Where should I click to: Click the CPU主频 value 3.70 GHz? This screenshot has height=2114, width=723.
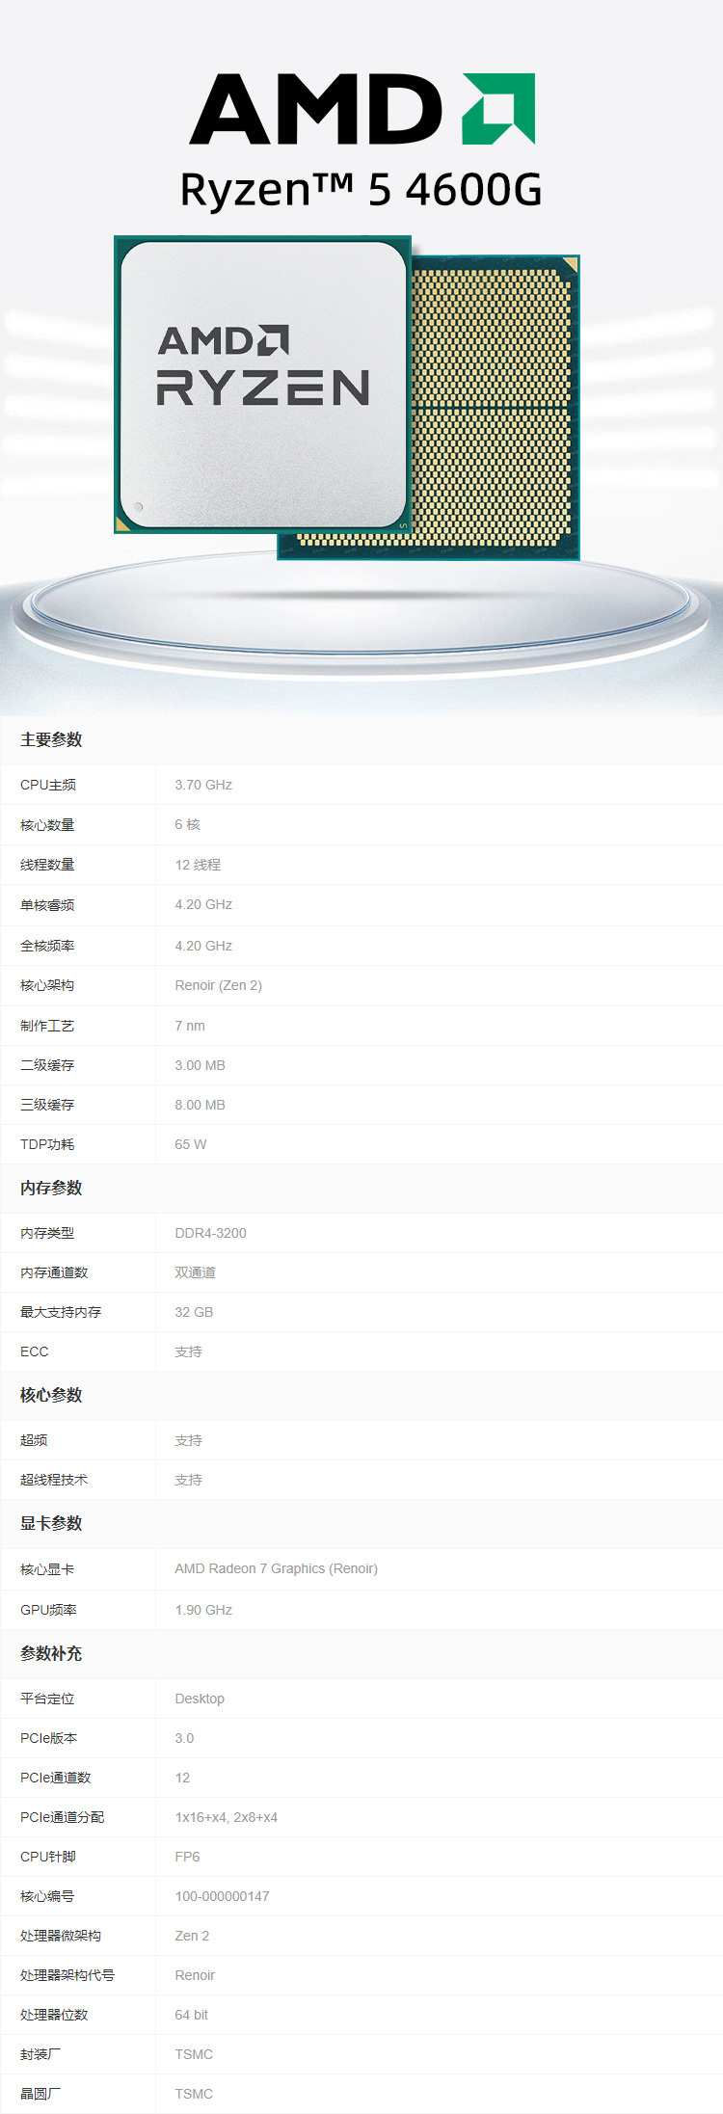[x=203, y=785]
